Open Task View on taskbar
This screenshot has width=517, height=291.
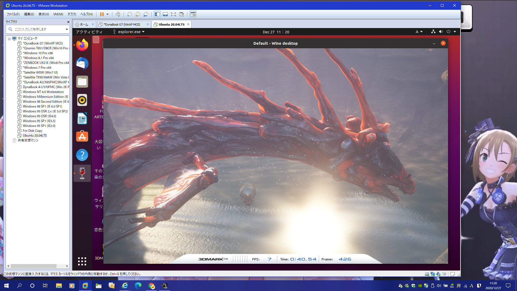click(45, 286)
